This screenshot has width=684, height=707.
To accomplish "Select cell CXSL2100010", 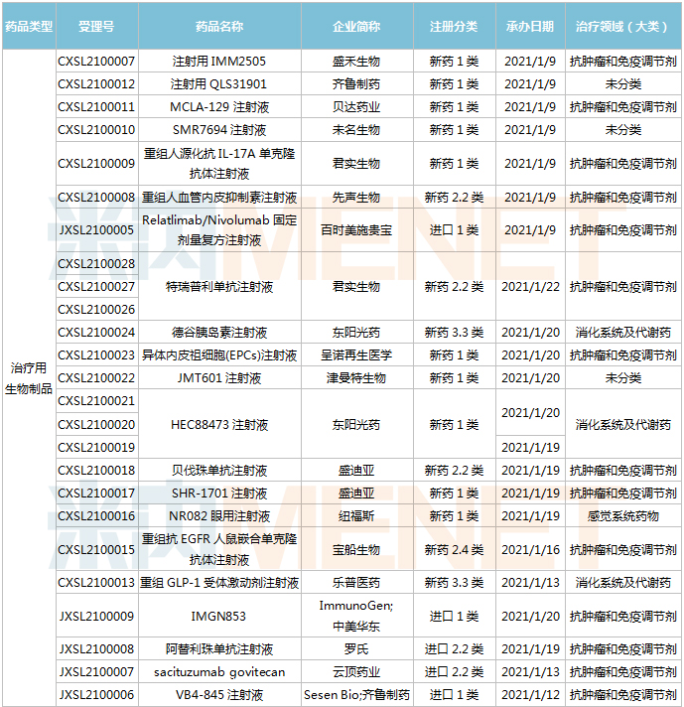I will point(97,130).
